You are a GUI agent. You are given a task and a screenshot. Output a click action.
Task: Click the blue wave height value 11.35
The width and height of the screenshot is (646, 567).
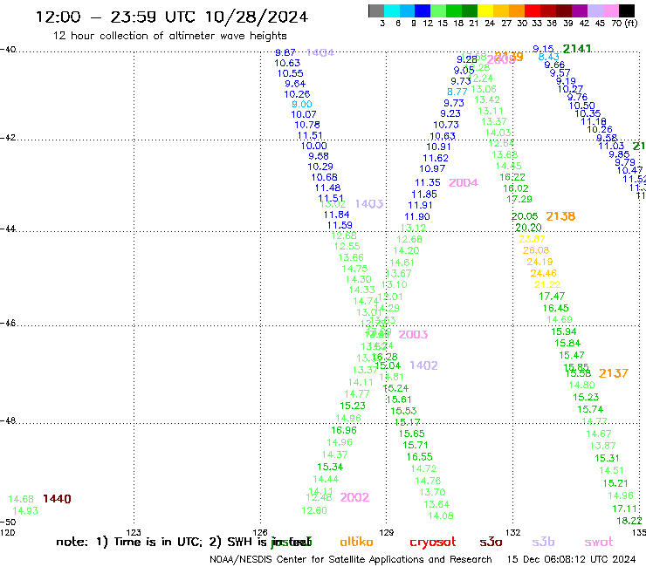(427, 182)
